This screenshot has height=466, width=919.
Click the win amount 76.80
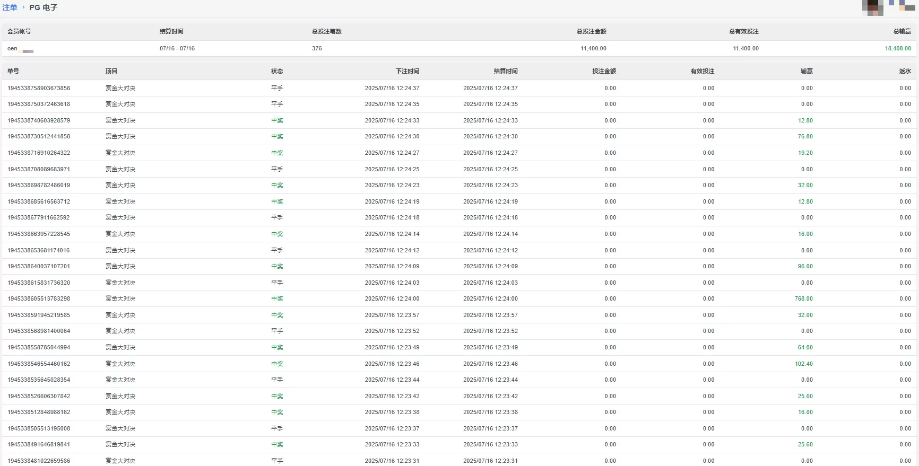pos(805,136)
